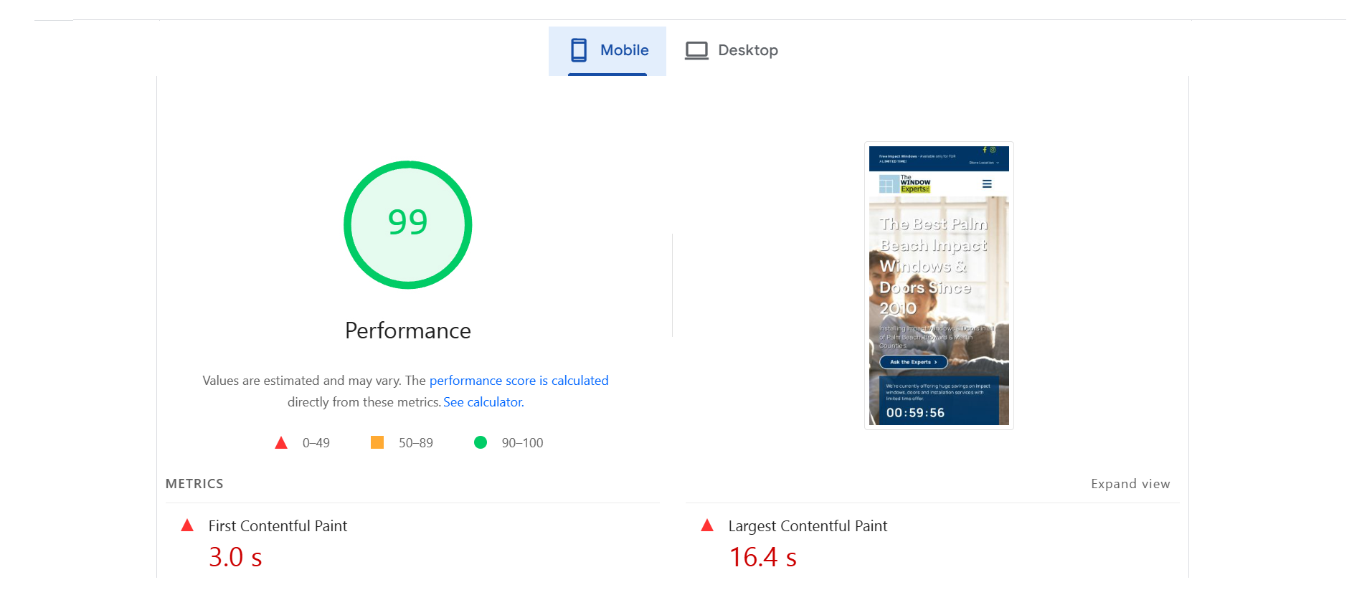Click the Instagram icon in the preview
This screenshot has height=595, width=1362.
(993, 150)
